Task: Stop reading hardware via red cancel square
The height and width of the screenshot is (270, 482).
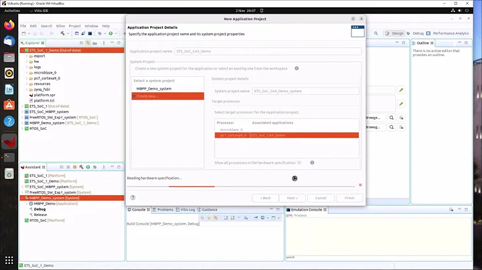Action: (x=360, y=185)
